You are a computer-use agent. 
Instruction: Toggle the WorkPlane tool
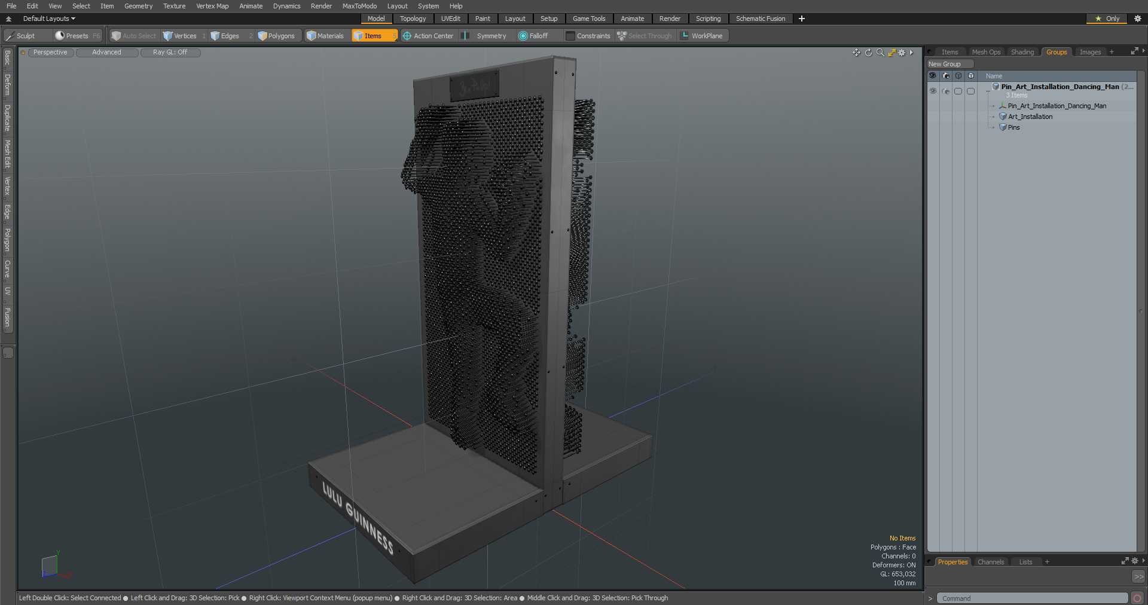[702, 36]
